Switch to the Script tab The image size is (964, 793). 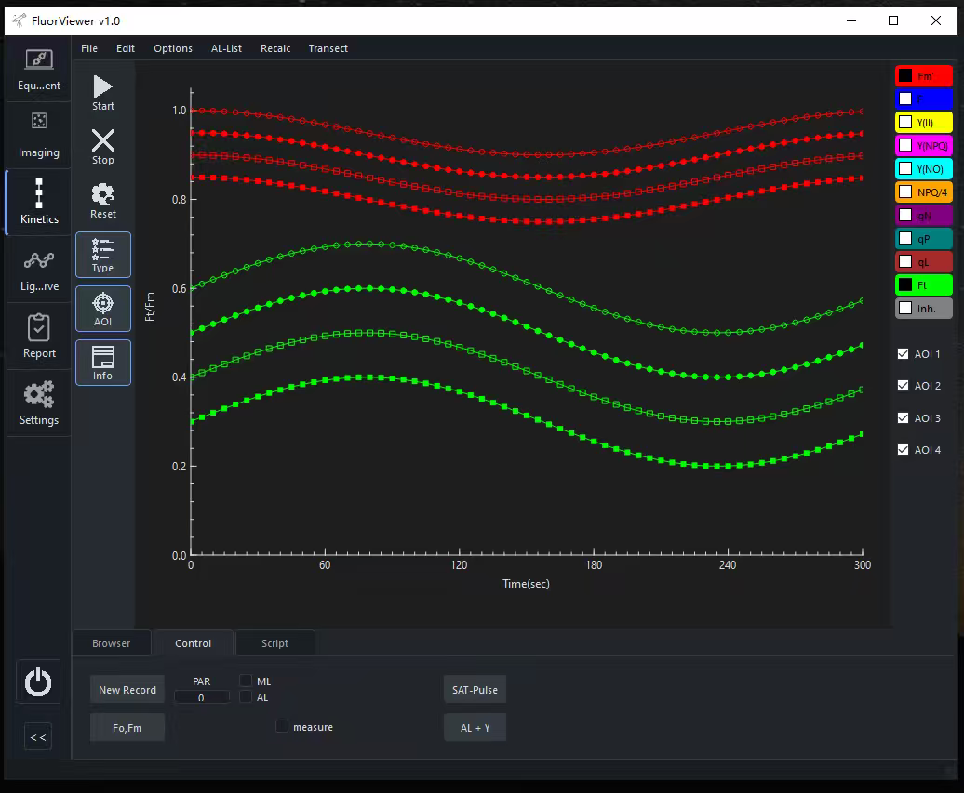pos(274,643)
